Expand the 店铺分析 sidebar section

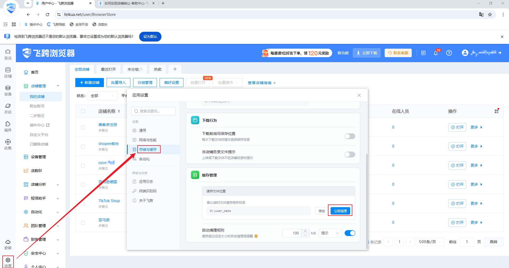pyautogui.click(x=58, y=185)
